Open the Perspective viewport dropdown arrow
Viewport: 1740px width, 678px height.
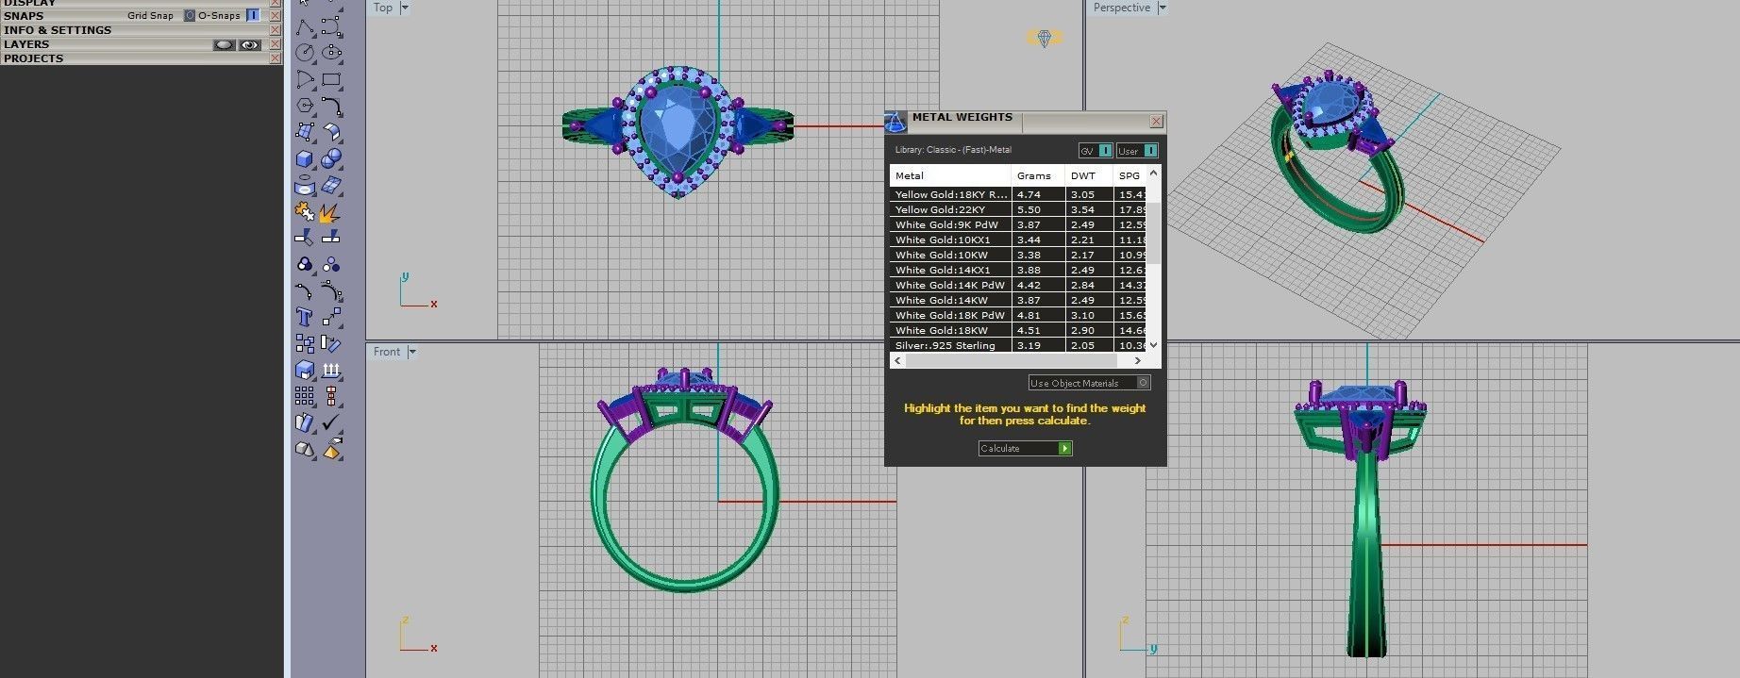[1163, 8]
